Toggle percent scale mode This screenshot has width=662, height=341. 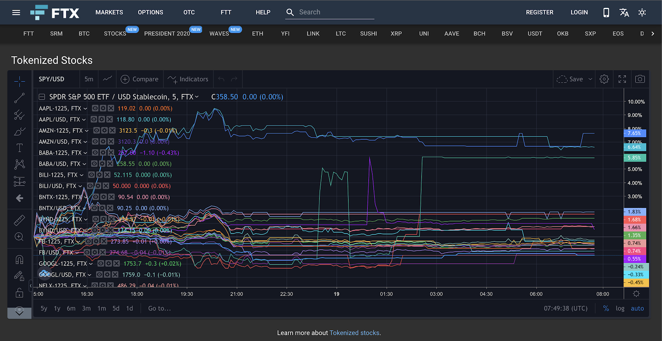pos(606,308)
